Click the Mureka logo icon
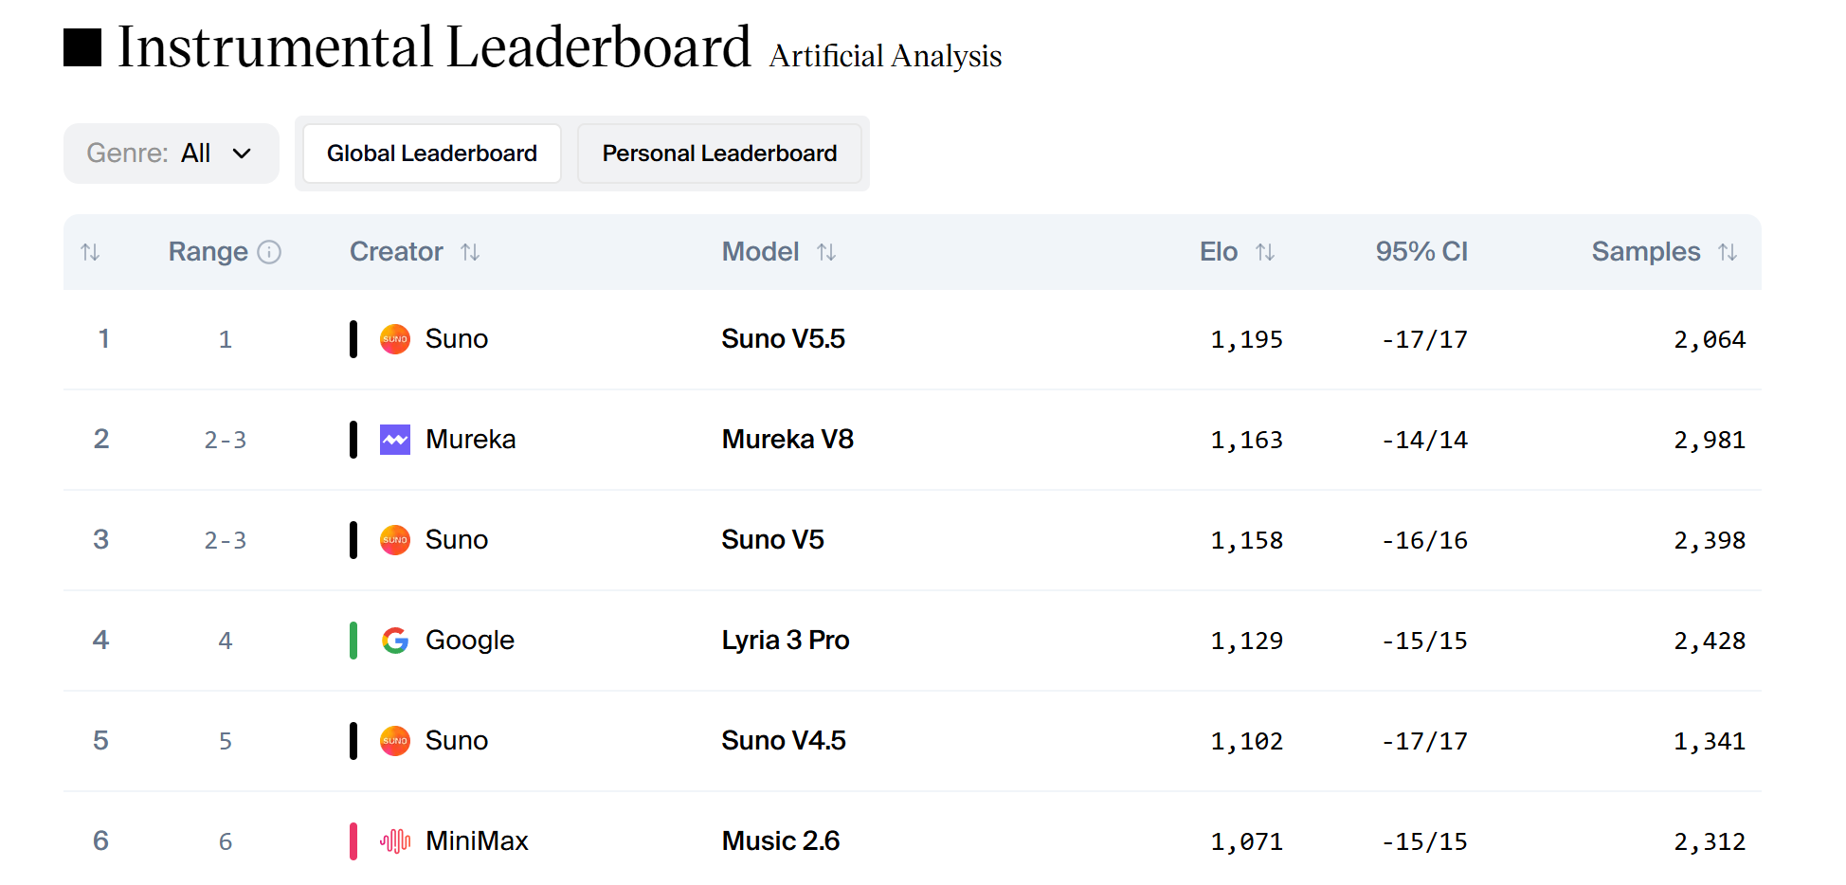This screenshot has width=1846, height=885. tap(395, 440)
